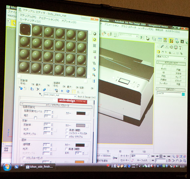Viewport: 190px width, 179px height.
Task: Open the ナビゲーション(N) menu
Action: coord(49,19)
